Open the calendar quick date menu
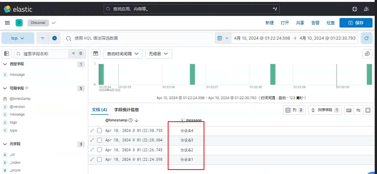This screenshot has height=174, width=377. [x=223, y=38]
